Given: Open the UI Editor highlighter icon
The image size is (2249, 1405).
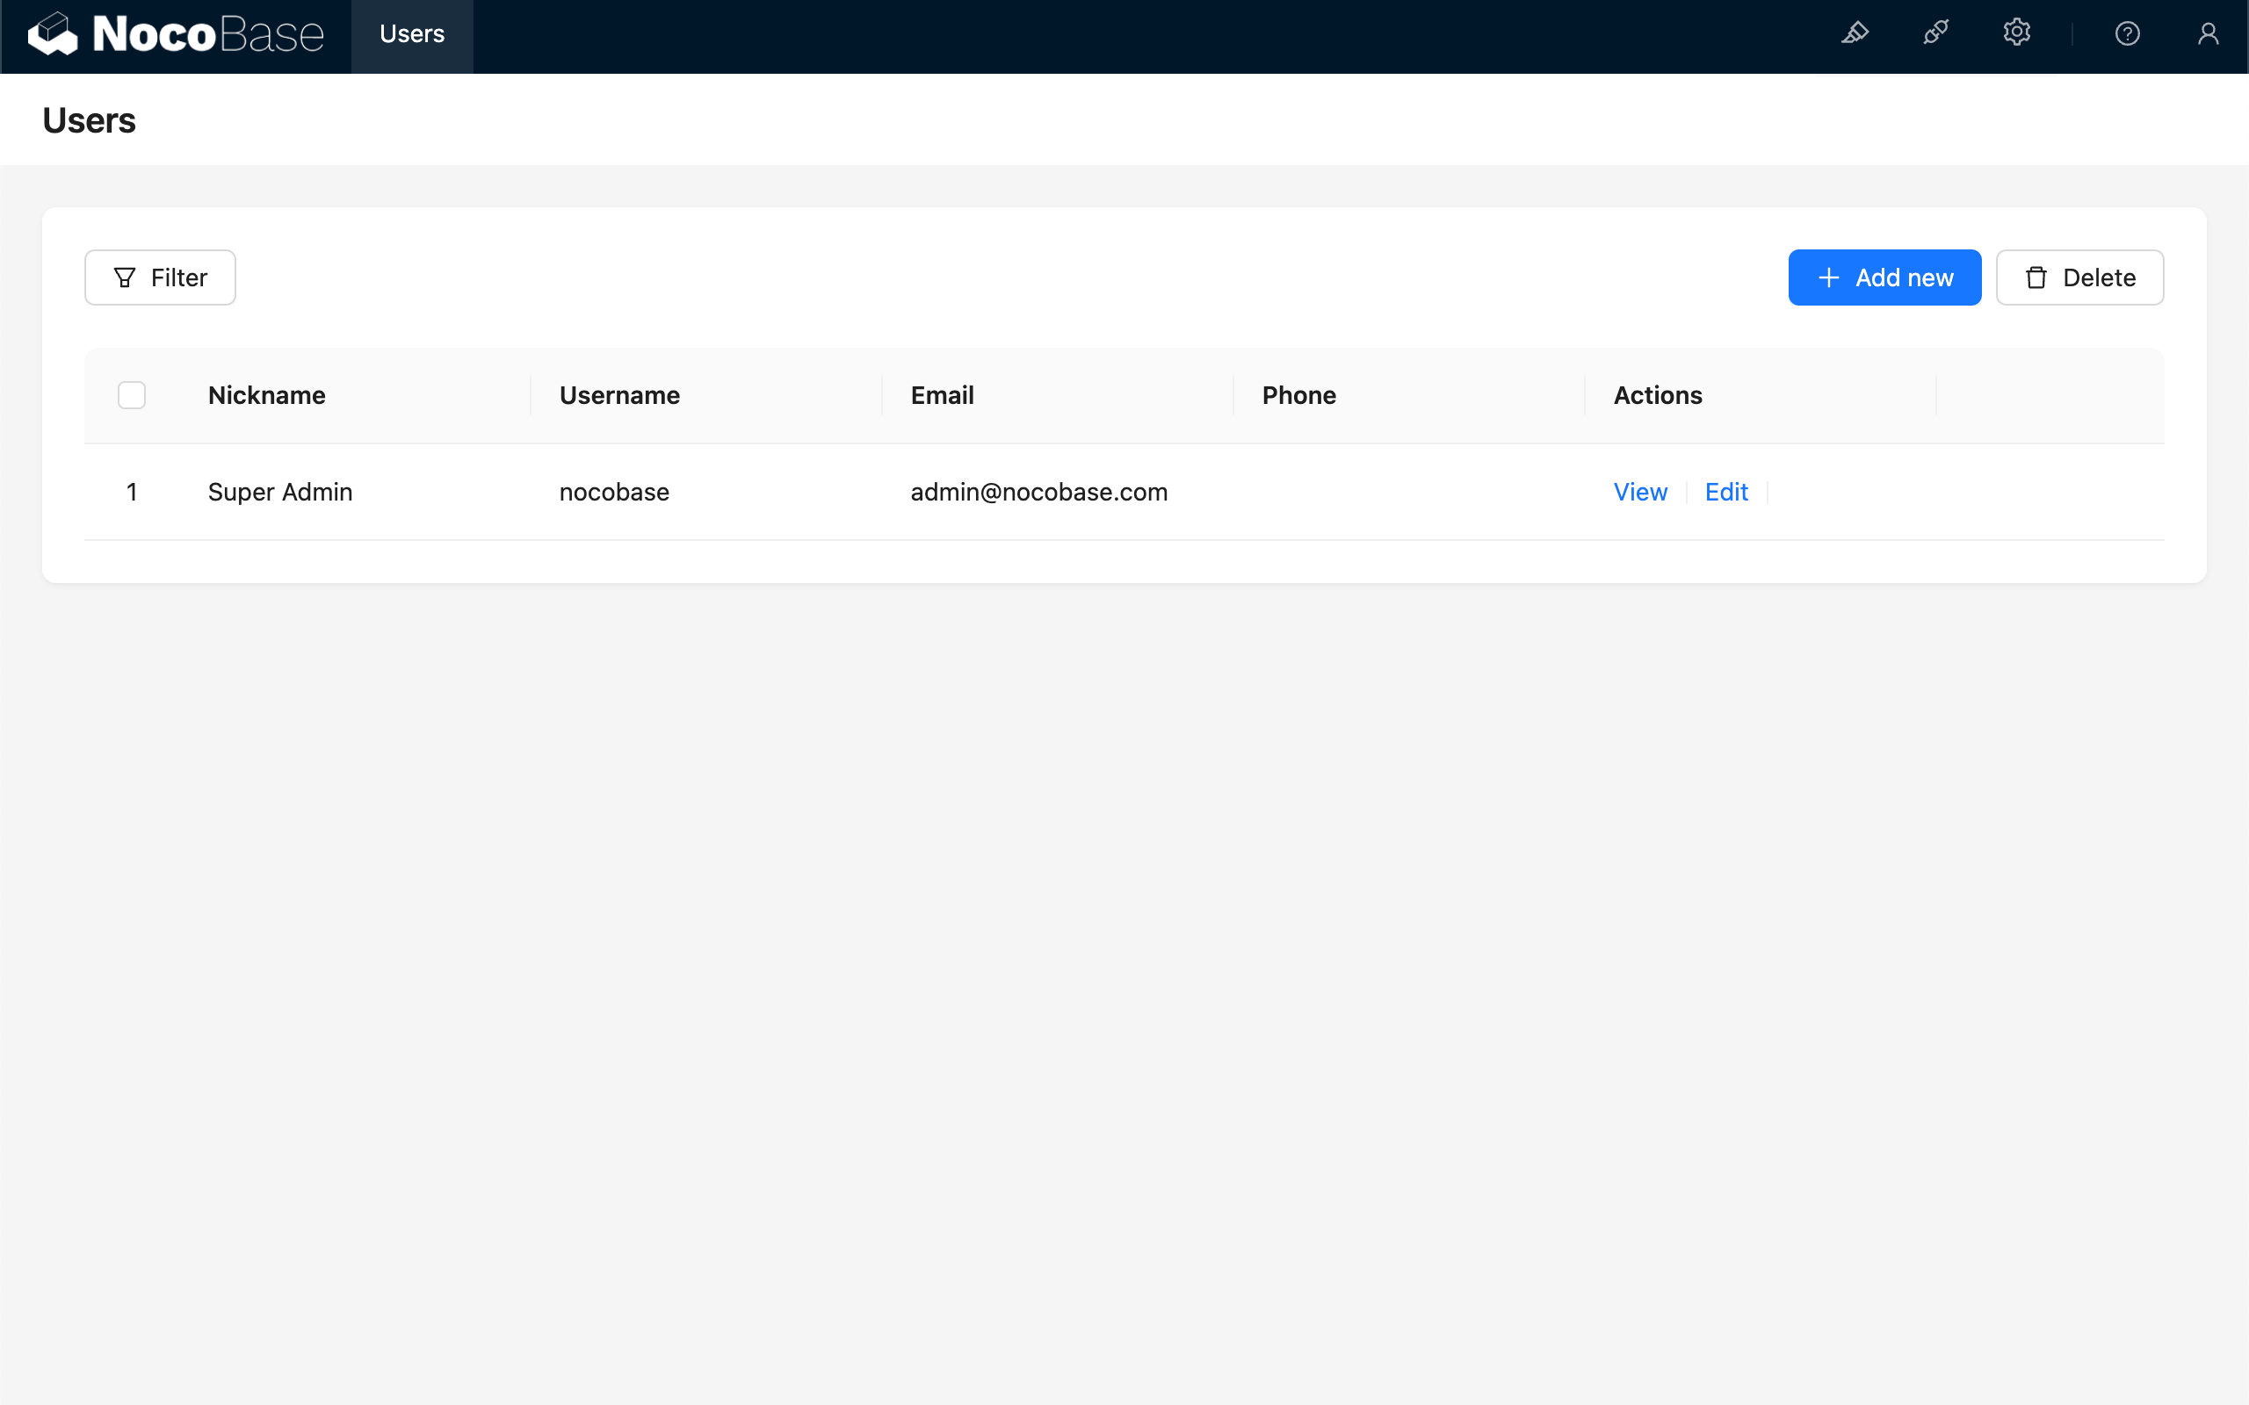Looking at the screenshot, I should point(1855,33).
